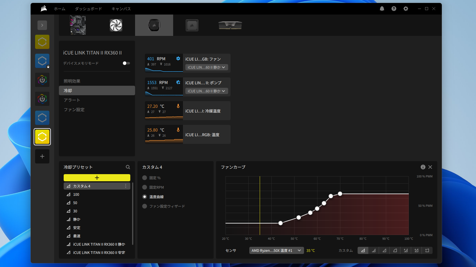Select ファン設定ウィザード radio option
This screenshot has width=476, height=267.
[x=145, y=206]
